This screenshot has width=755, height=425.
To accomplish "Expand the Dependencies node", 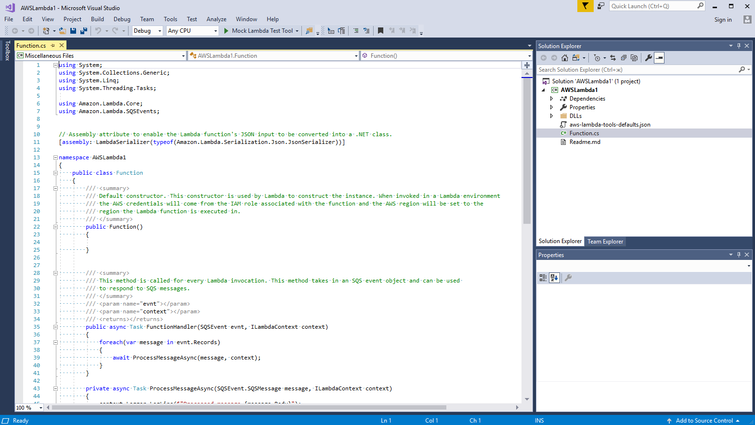I will pyautogui.click(x=552, y=99).
